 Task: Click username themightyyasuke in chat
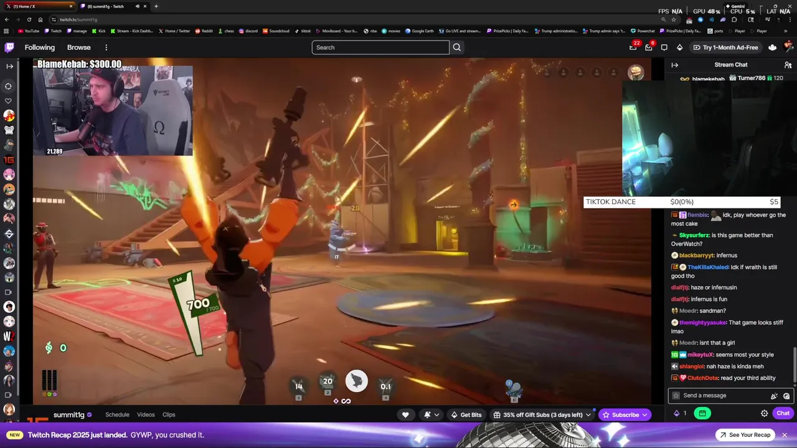703,322
